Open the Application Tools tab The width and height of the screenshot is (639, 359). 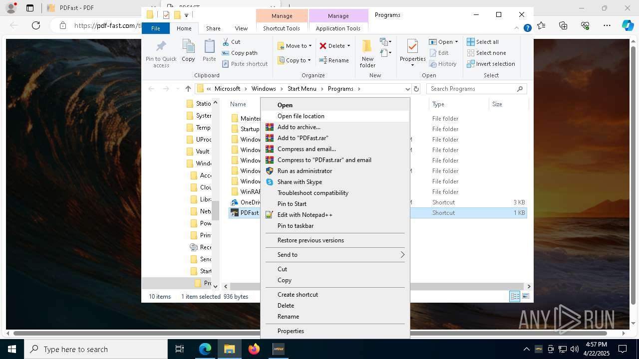point(338,28)
